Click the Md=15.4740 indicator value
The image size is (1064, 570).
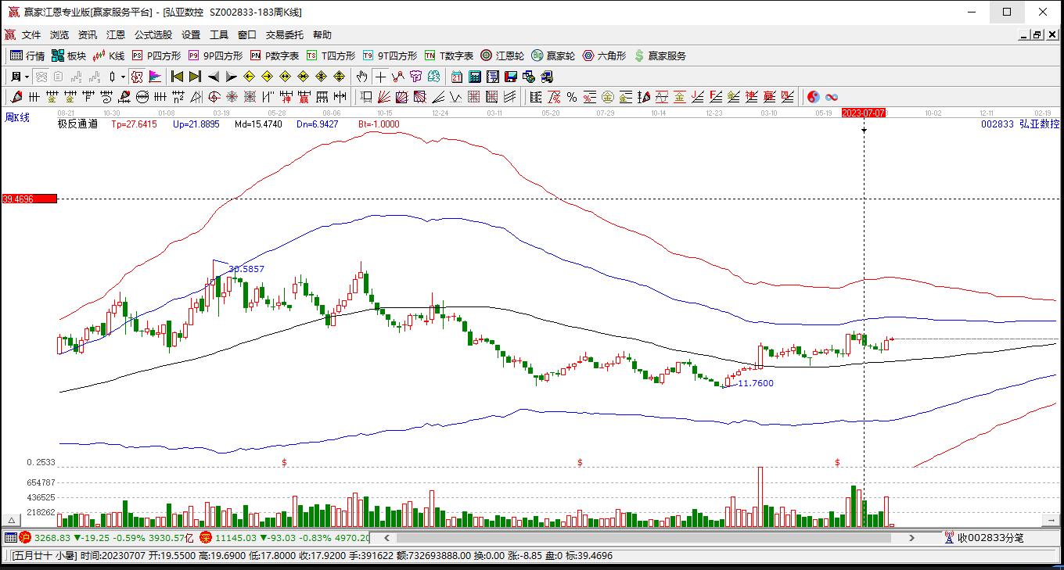click(258, 124)
